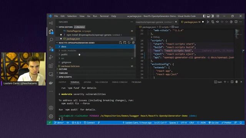This screenshot has height=138, width=246.
Task: Run the package.json file with play icon
Action: tap(208, 22)
